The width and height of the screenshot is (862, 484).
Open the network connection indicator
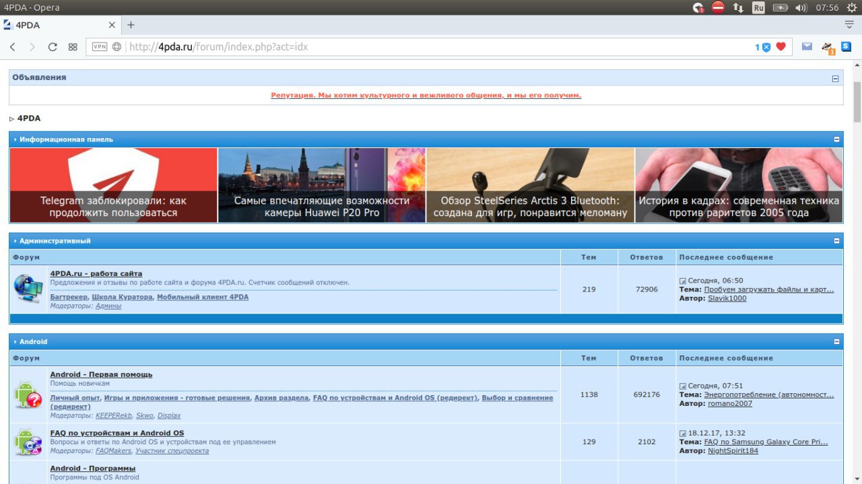point(738,8)
